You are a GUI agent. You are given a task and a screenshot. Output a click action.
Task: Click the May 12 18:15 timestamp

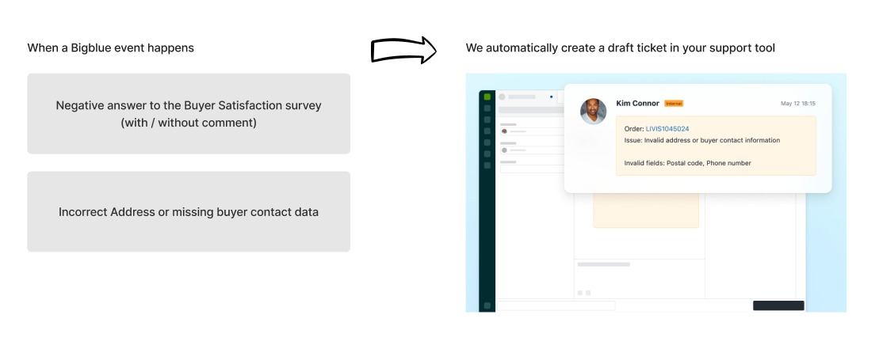pos(798,104)
